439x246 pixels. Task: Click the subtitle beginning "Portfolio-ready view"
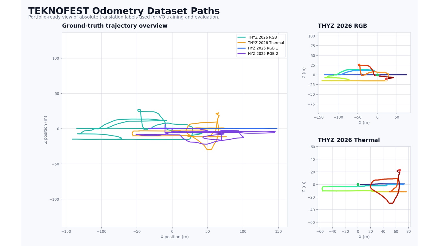tap(124, 17)
